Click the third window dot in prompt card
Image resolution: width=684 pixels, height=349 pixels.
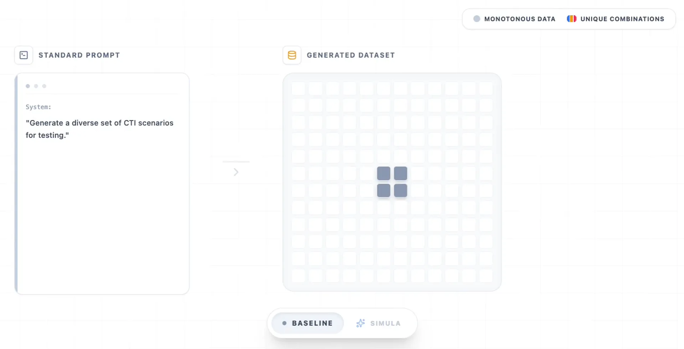click(44, 86)
